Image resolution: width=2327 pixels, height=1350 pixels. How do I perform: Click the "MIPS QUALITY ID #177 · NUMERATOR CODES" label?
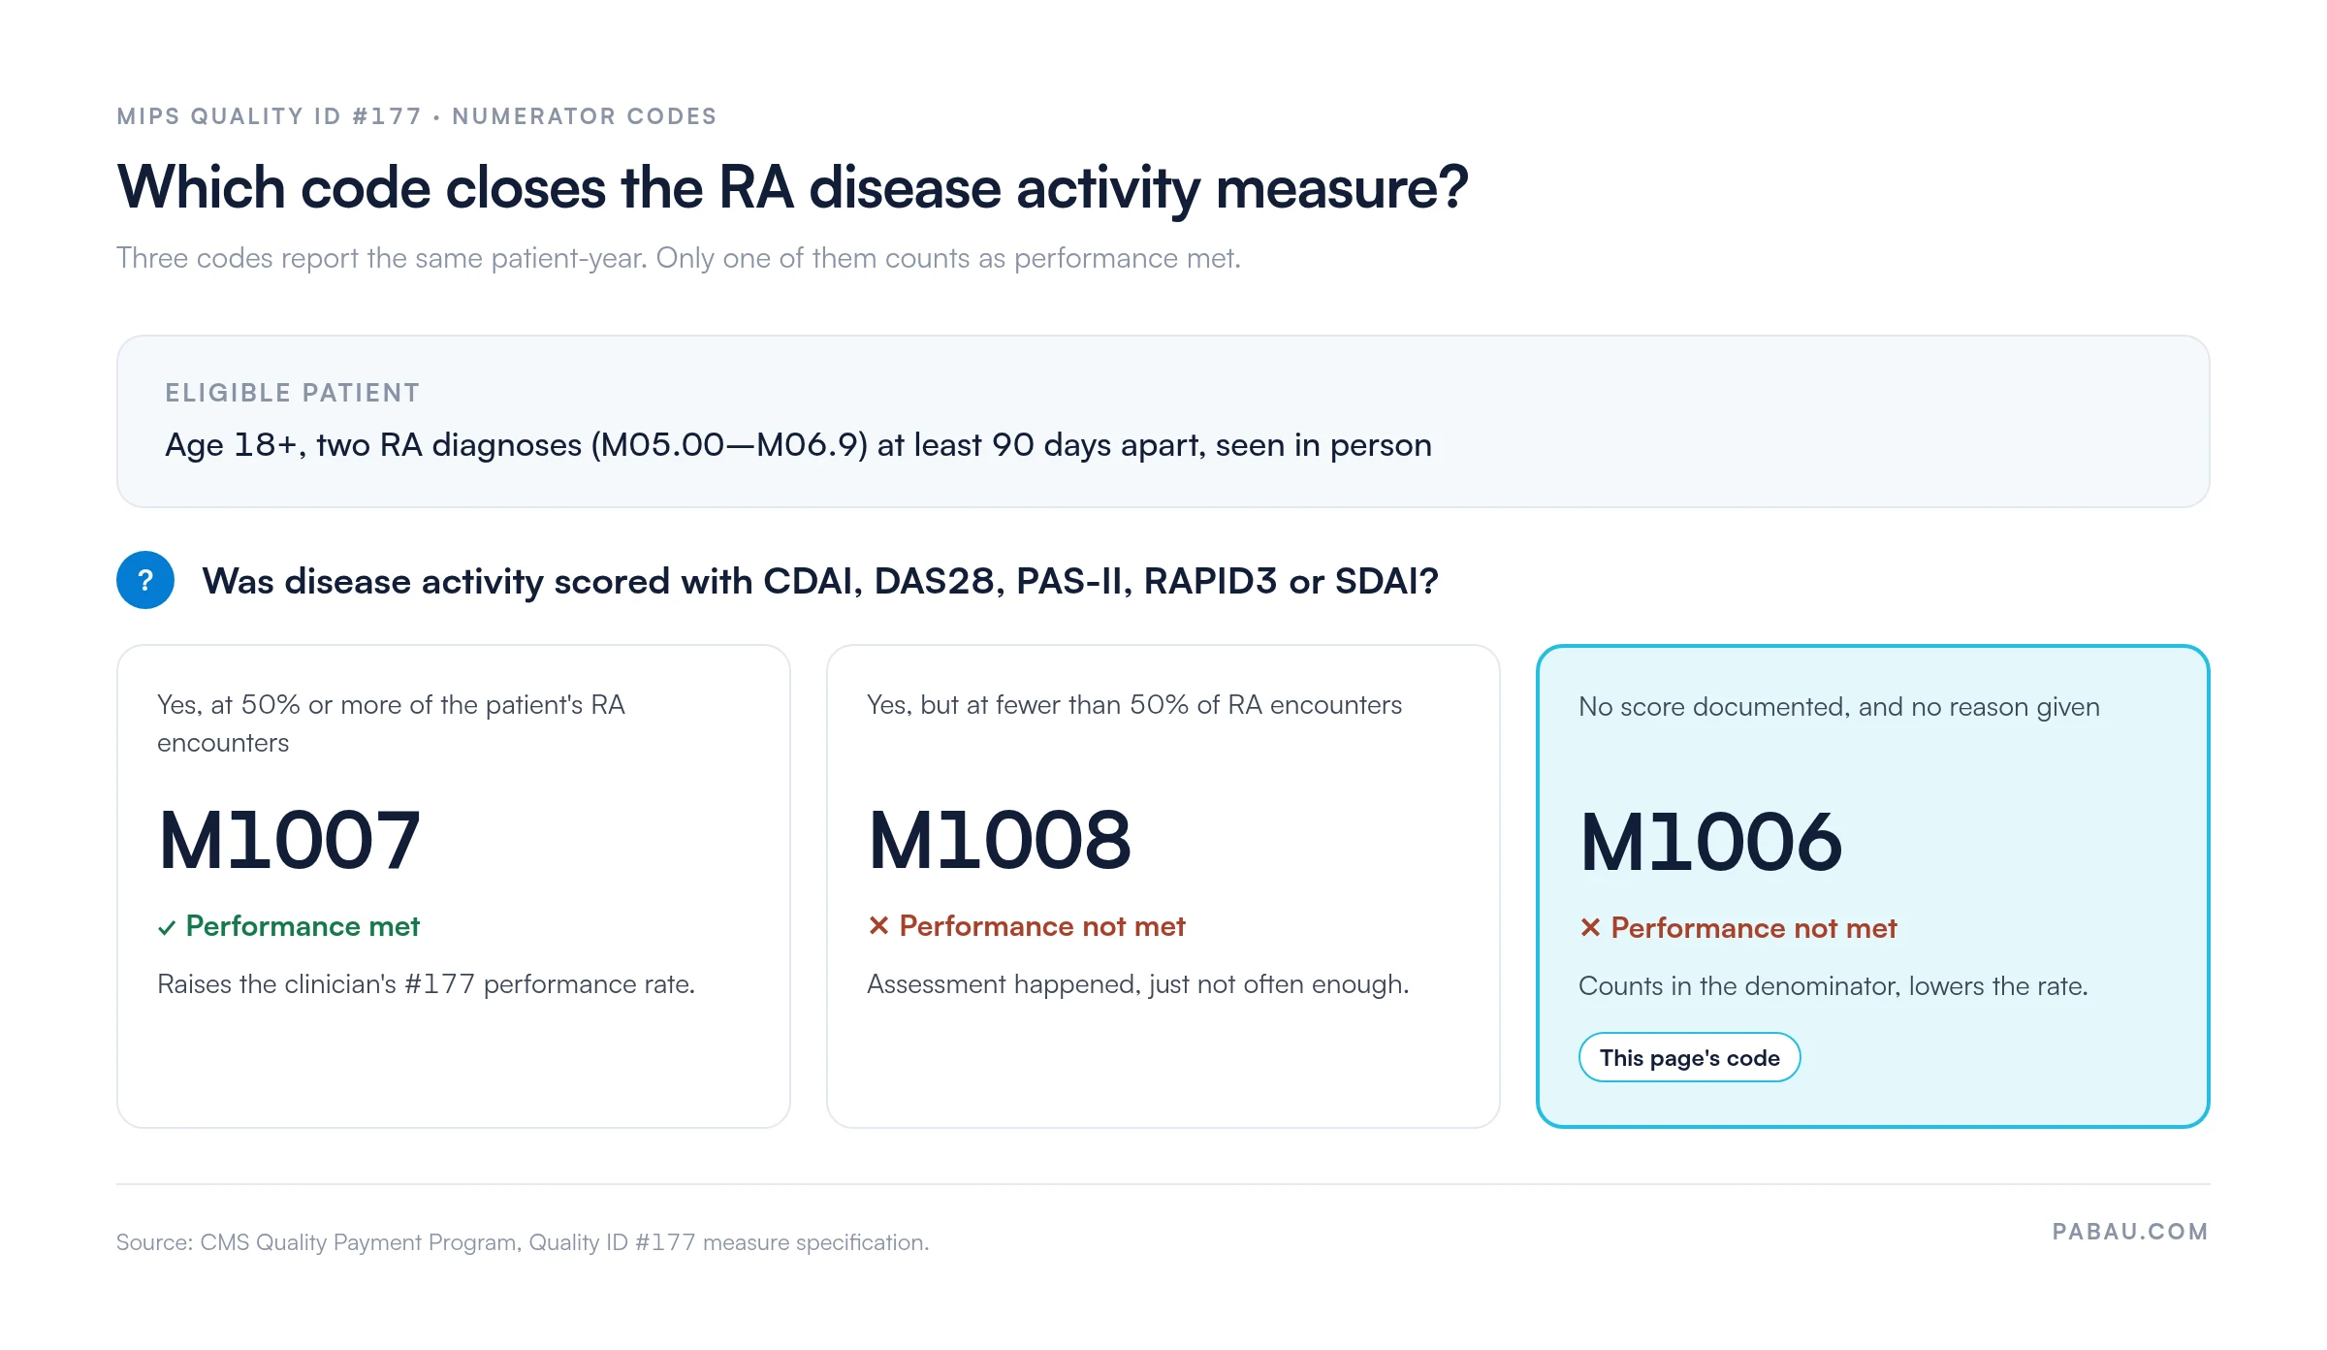pyautogui.click(x=417, y=116)
